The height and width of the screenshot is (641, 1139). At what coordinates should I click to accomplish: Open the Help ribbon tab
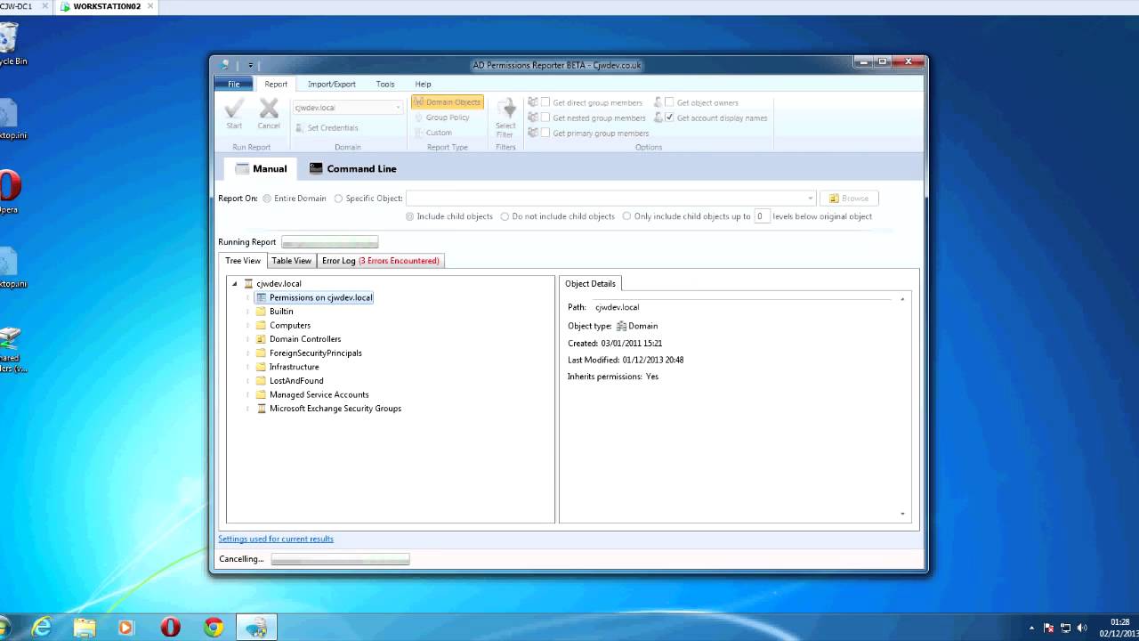point(423,85)
